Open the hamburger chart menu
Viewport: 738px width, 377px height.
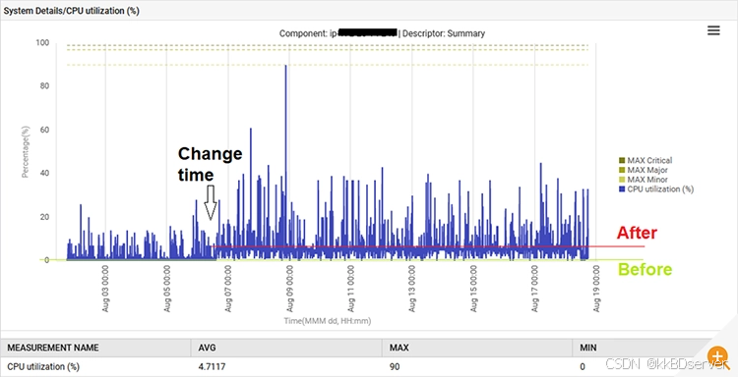pos(713,31)
